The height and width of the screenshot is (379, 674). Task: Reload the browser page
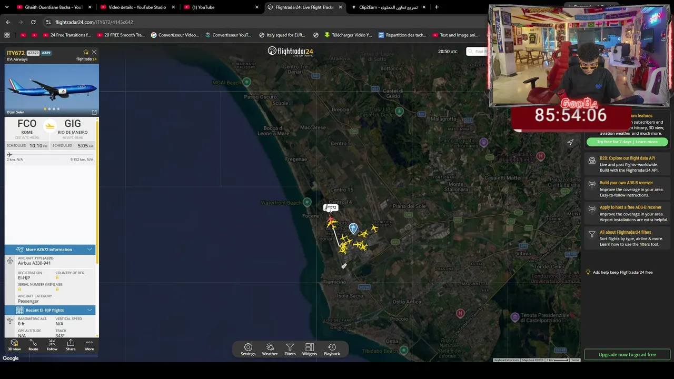pos(33,22)
